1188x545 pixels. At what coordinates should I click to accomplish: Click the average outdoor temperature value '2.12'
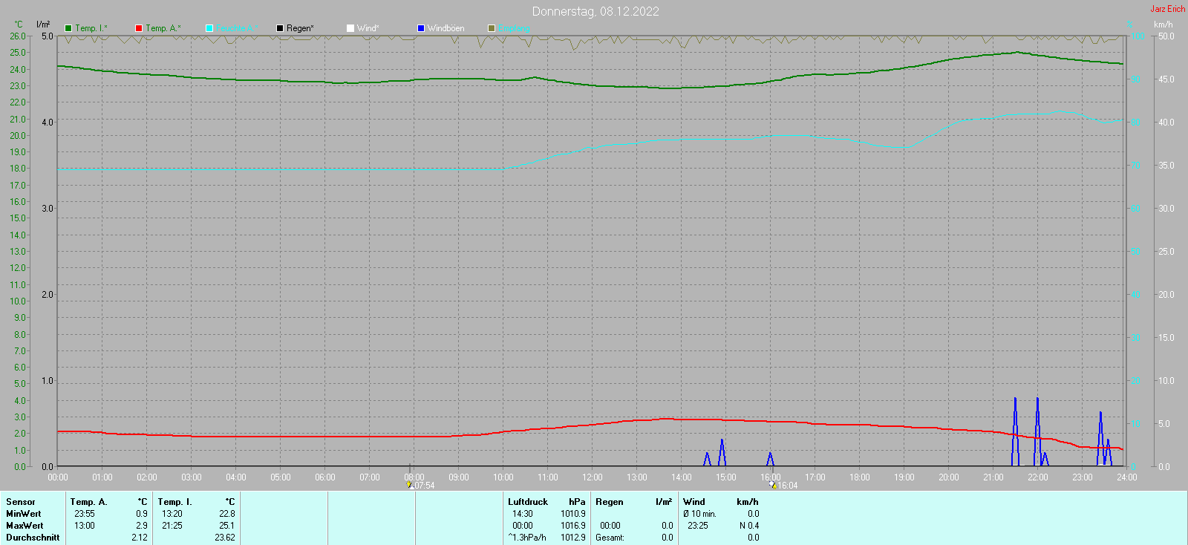coord(140,538)
